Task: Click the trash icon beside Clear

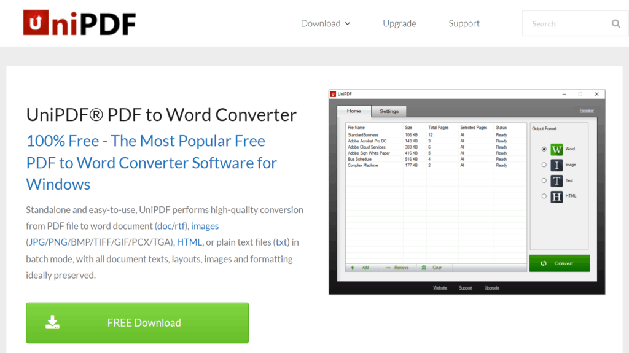Action: 424,268
